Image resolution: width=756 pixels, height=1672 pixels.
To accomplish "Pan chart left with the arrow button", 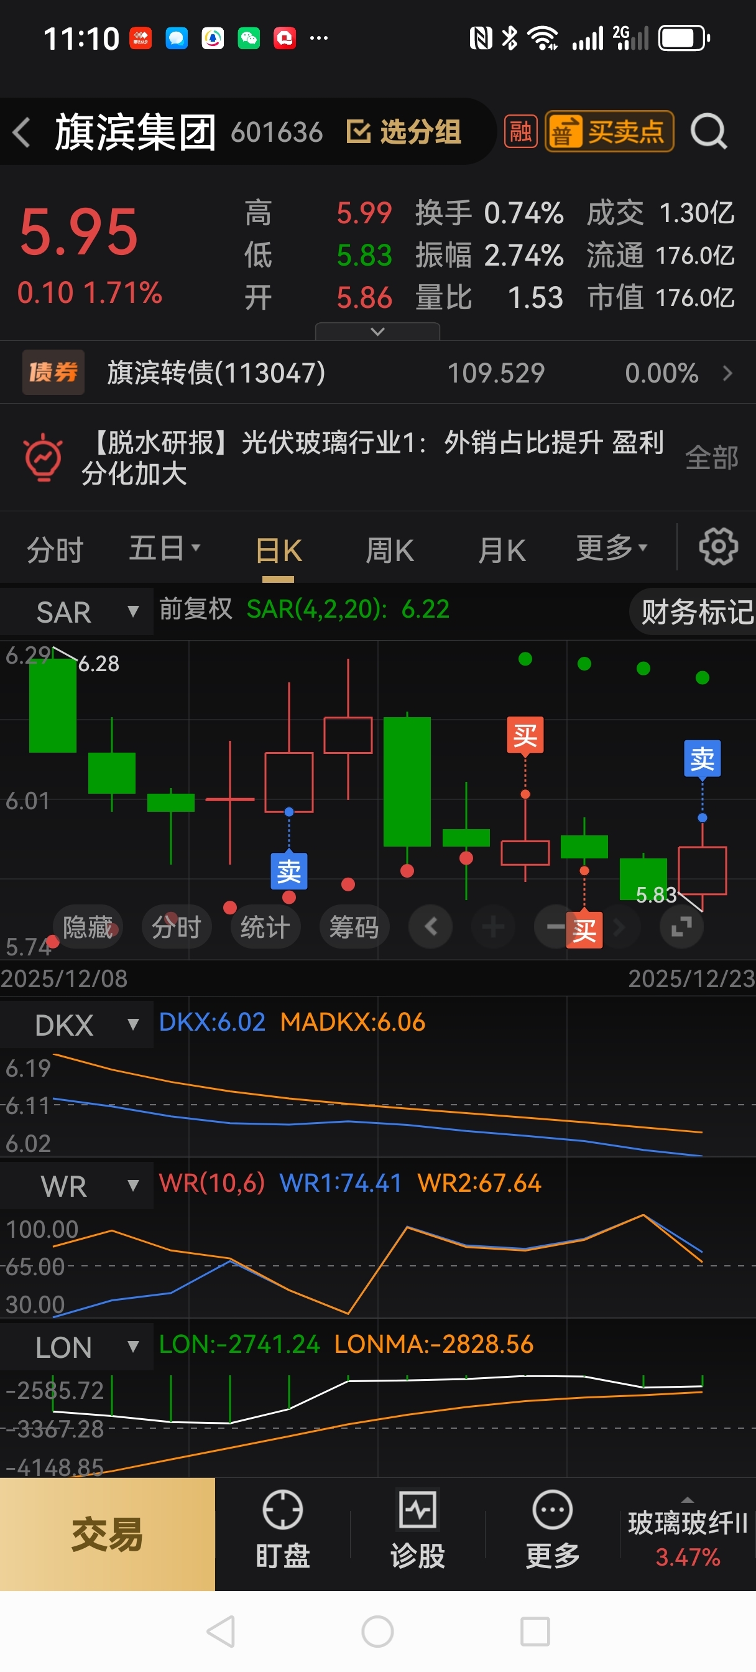I will [x=430, y=927].
